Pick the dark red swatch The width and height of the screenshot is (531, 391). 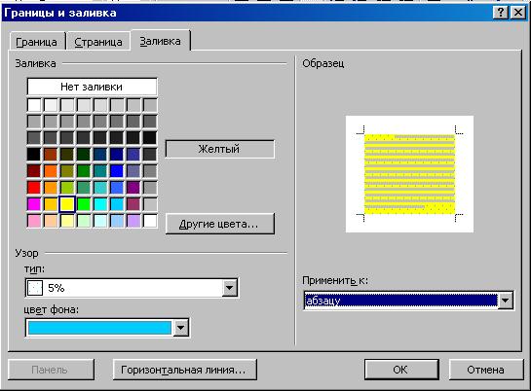34,171
